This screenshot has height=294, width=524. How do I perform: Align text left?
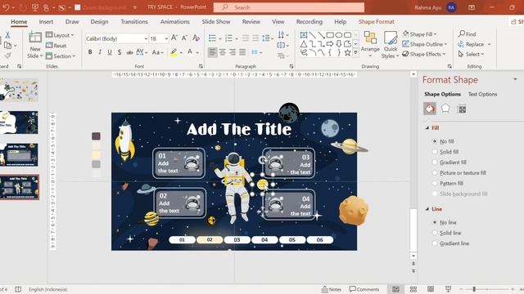point(212,52)
